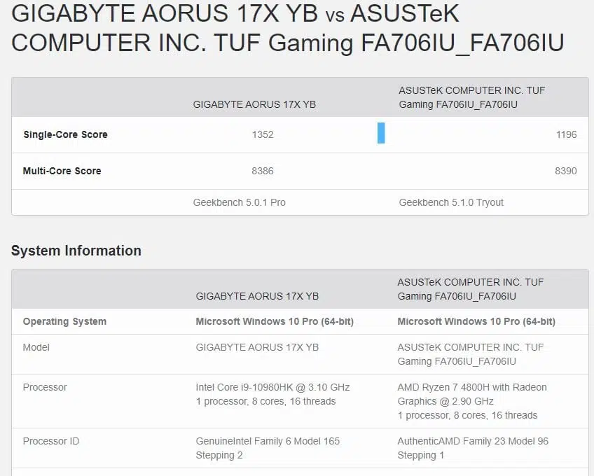Click "GenuineIntel Family 6 Model 165" text

point(268,441)
